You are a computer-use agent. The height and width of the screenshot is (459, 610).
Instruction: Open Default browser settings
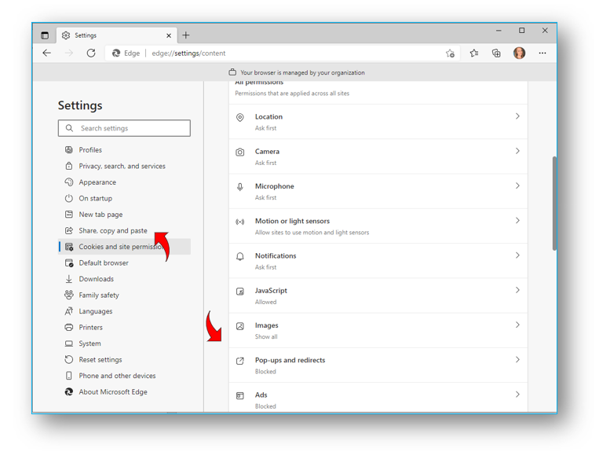point(124,263)
